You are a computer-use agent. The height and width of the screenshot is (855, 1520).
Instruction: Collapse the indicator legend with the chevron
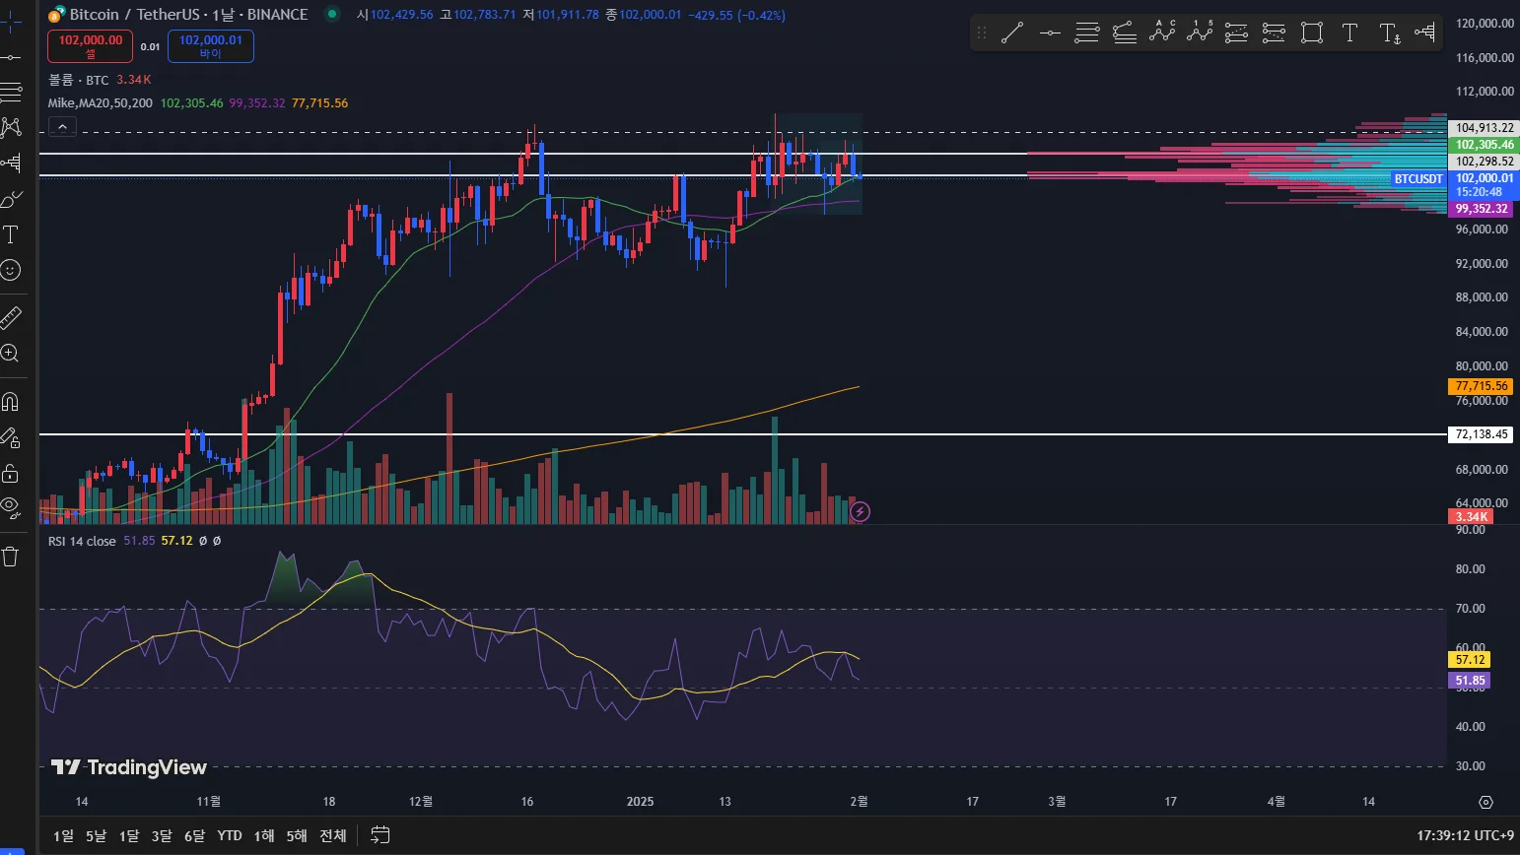pyautogui.click(x=62, y=127)
